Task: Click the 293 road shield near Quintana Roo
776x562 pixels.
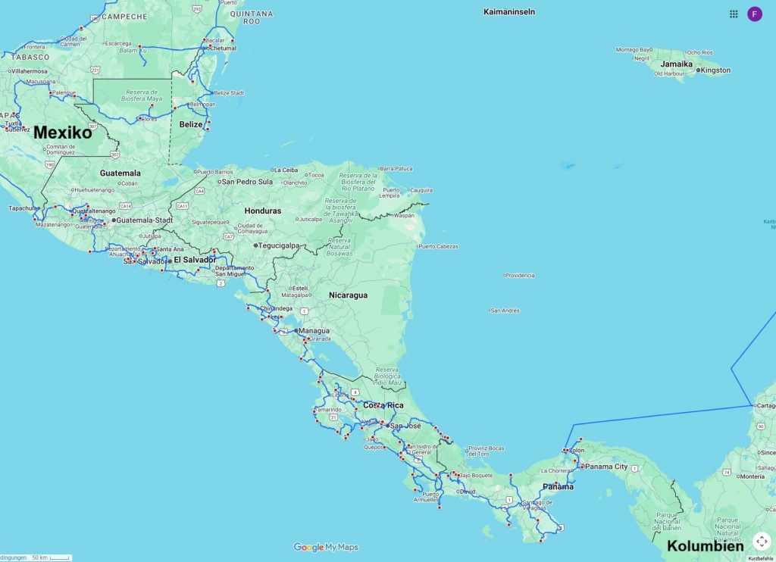Action: [x=197, y=9]
